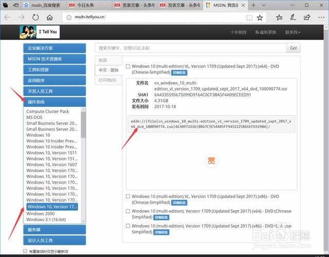The image size is (329, 257).
Task: Click the ed2k download link text
Action: click(x=211, y=124)
